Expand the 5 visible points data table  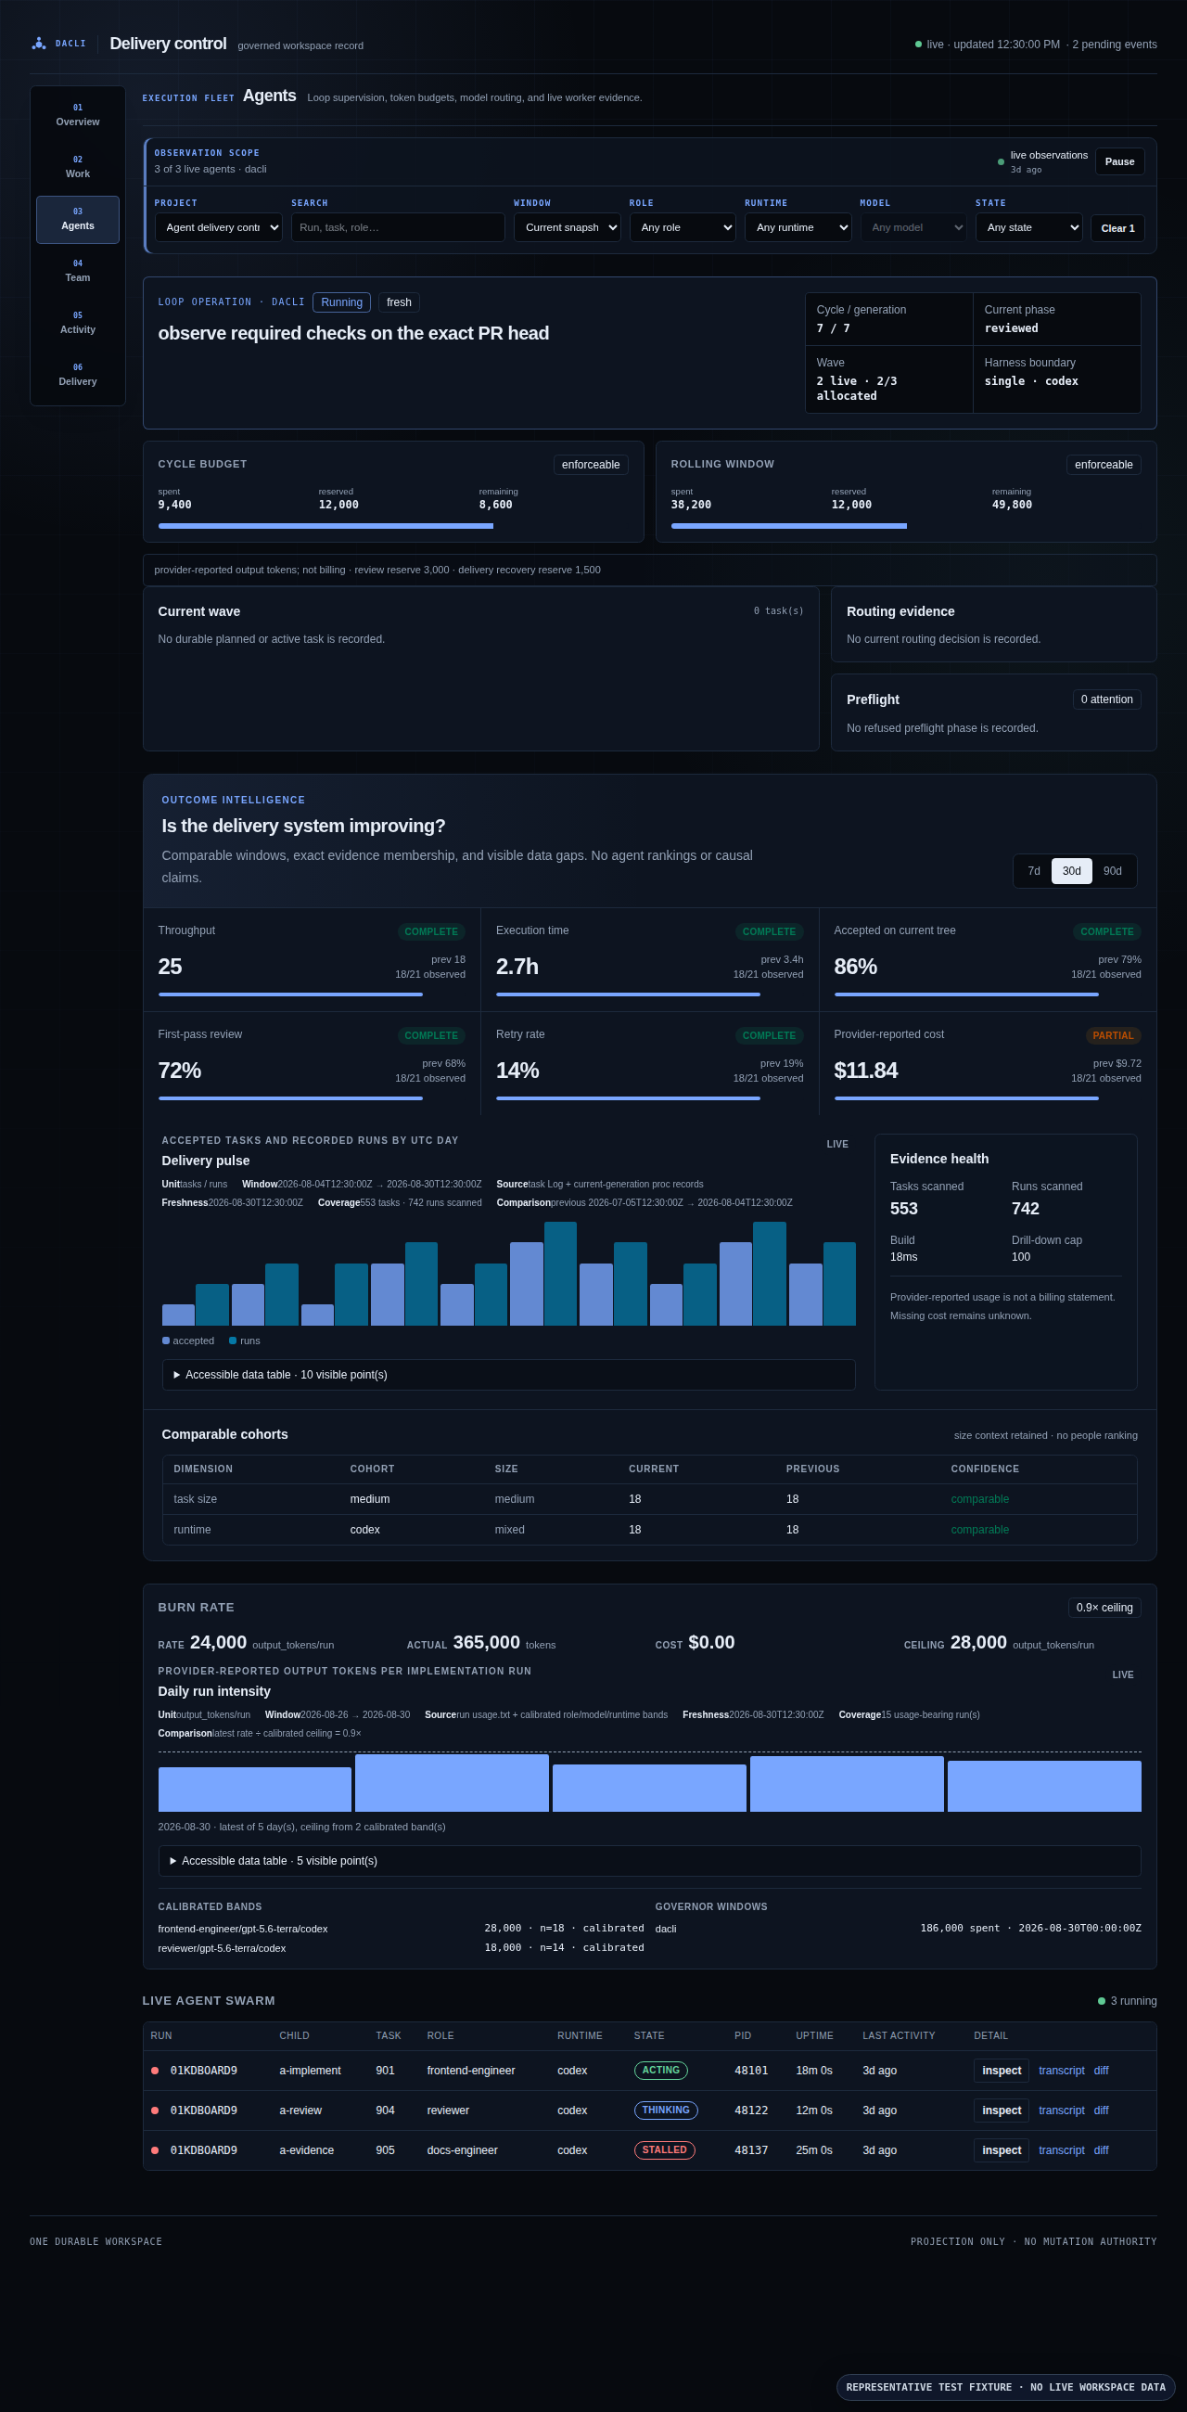[x=650, y=1861]
